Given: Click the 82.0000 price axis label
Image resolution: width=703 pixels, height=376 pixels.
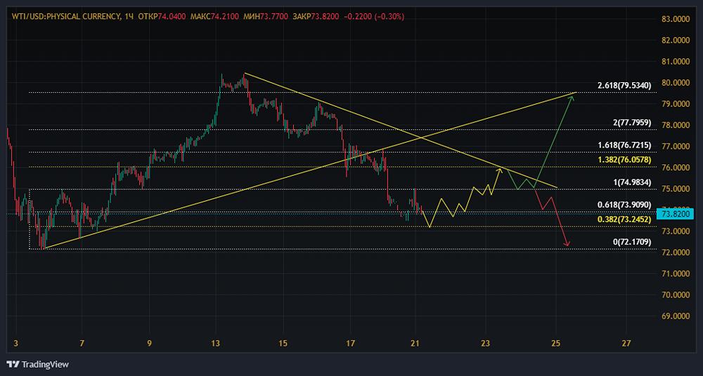Looking at the screenshot, I should (x=676, y=40).
